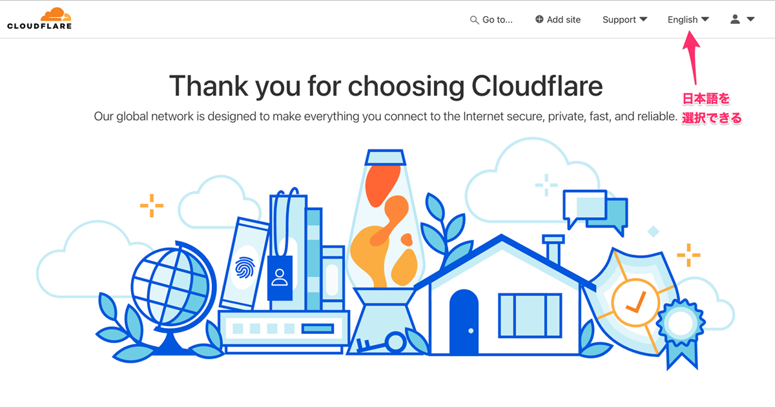Click the Add site button
775x407 pixels.
(558, 19)
